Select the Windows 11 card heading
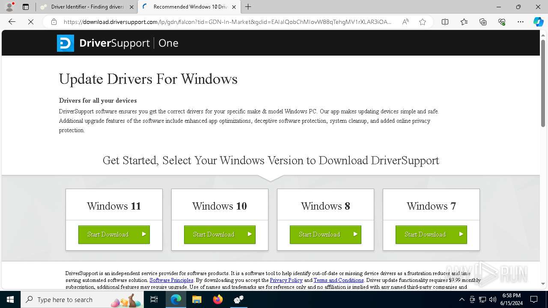This screenshot has width=548, height=308. tap(114, 206)
